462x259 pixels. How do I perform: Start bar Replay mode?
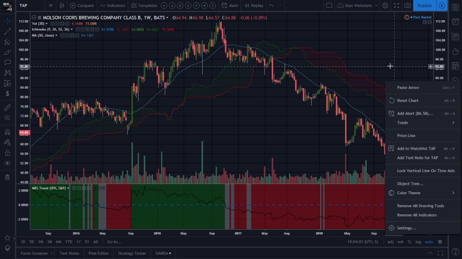(254, 5)
